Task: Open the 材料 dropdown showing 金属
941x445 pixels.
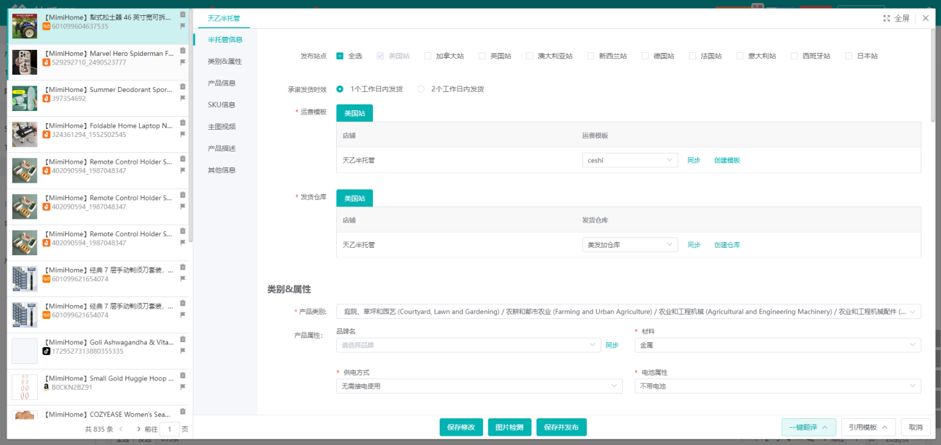Action: click(777, 346)
